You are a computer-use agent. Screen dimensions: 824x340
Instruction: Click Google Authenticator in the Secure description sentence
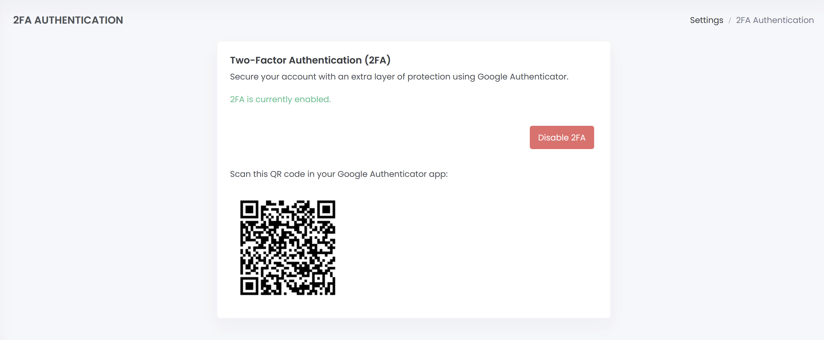(522, 77)
